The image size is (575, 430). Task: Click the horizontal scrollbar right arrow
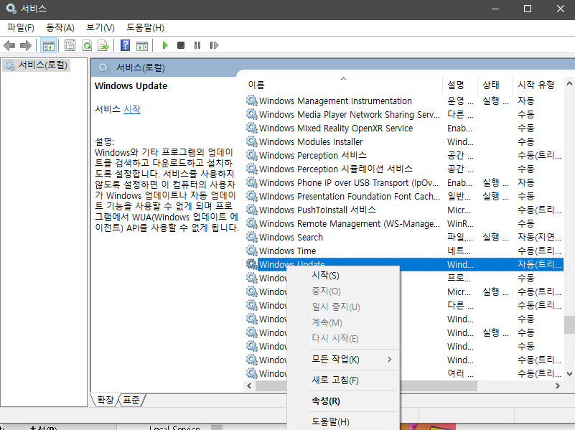coord(557,385)
